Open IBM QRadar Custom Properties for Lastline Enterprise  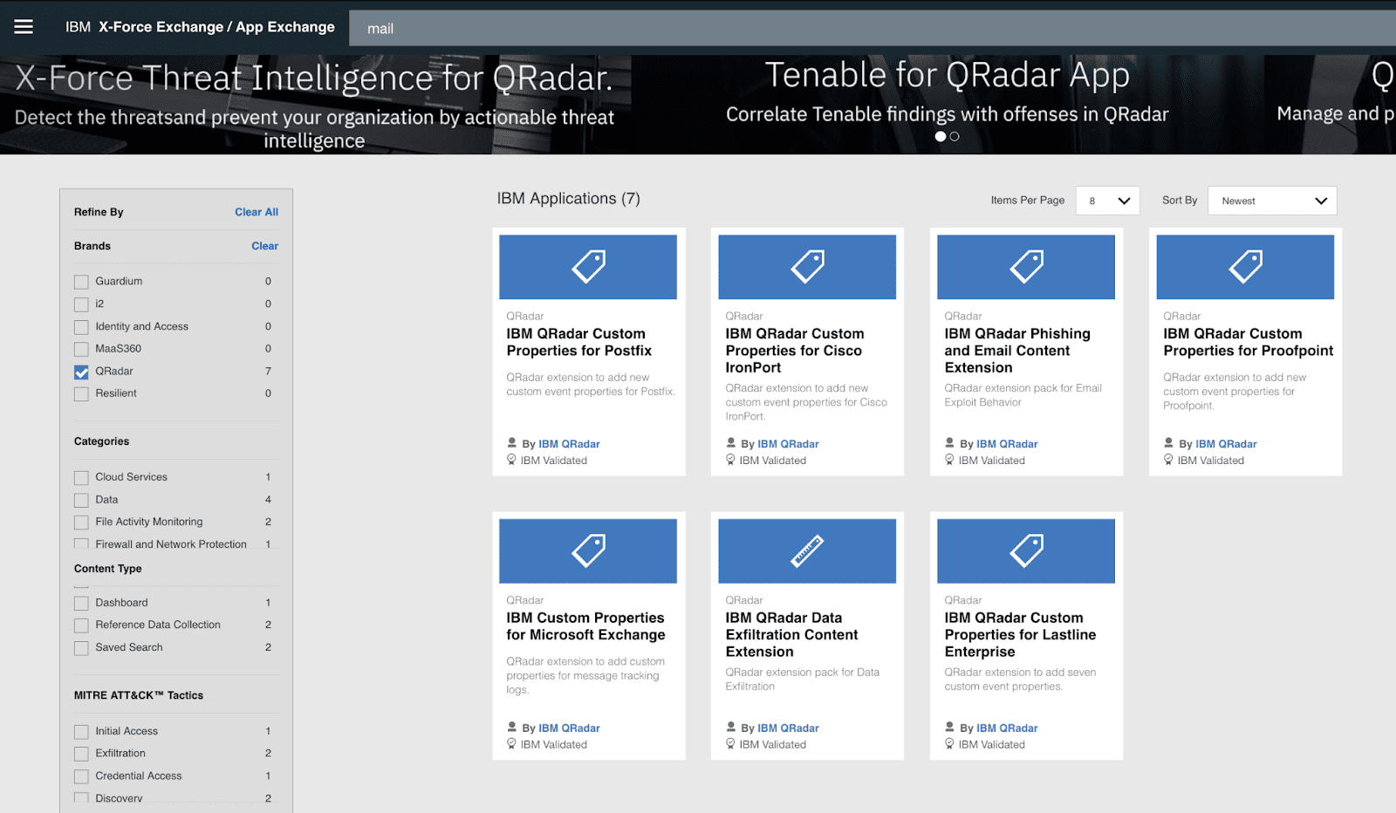point(1020,635)
